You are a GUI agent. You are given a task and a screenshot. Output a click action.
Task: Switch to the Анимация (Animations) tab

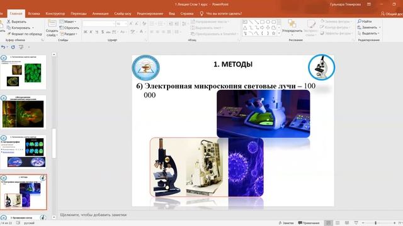pyautogui.click(x=100, y=14)
